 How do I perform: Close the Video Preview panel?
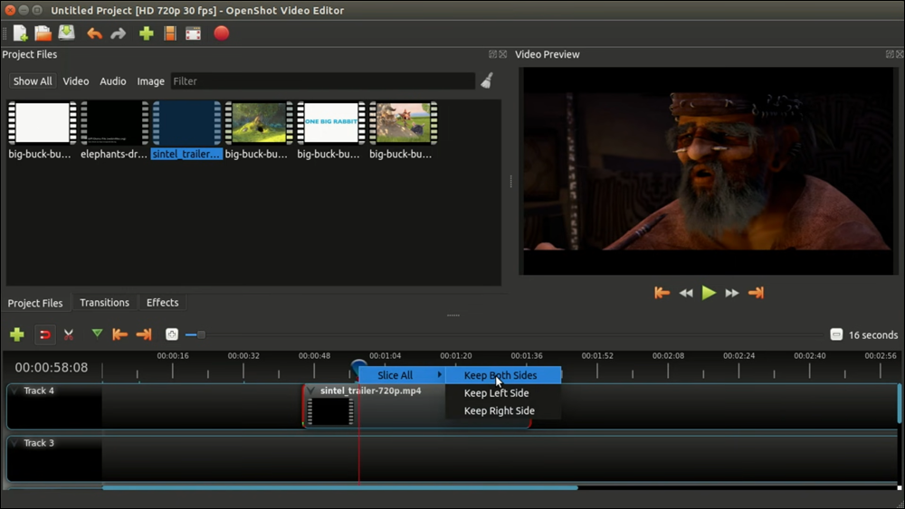[900, 54]
